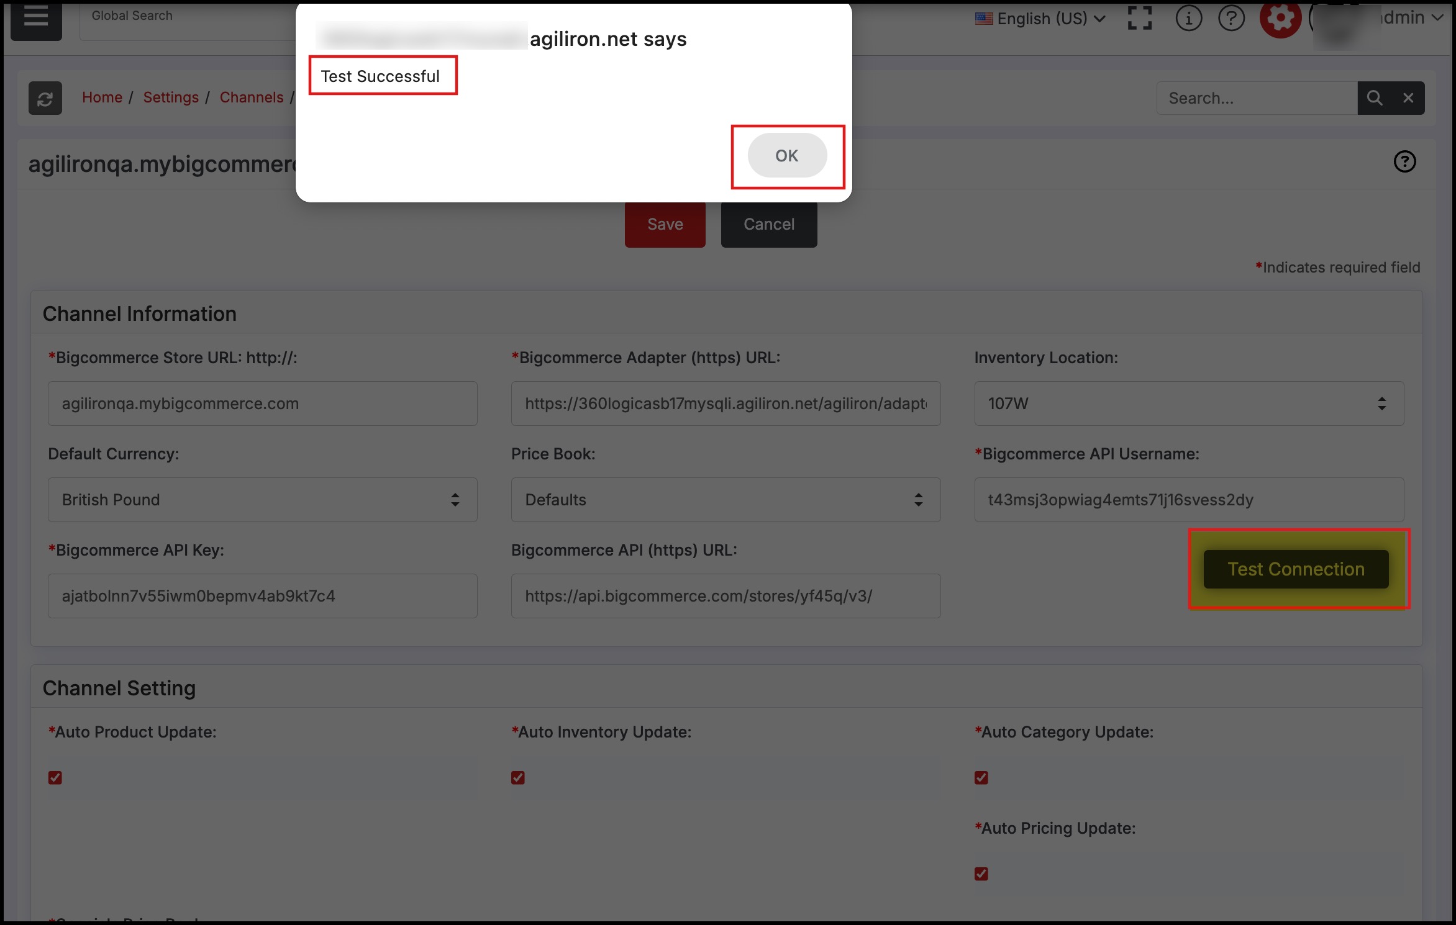
Task: Click the US flag icon
Action: coord(984,19)
